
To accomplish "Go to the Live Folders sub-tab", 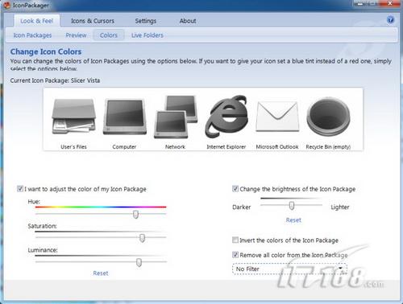I will click(147, 35).
